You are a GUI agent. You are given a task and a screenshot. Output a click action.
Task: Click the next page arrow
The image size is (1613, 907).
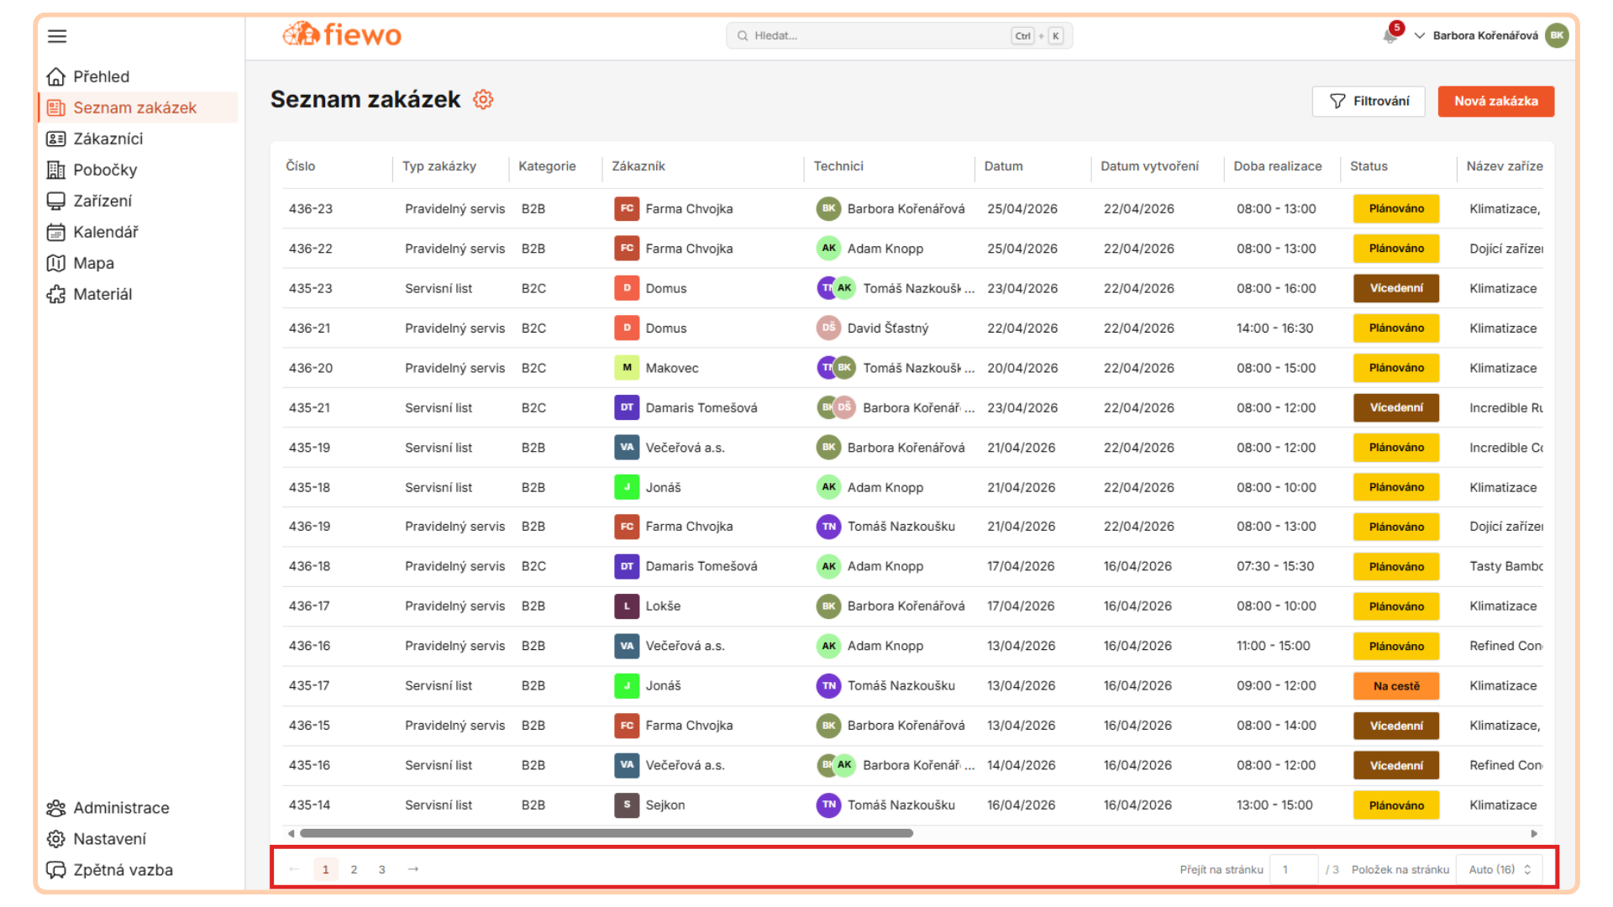click(412, 869)
